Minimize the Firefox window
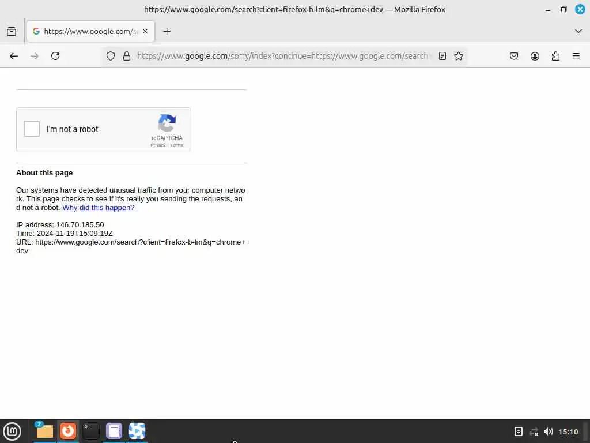The height and width of the screenshot is (443, 590). 548,10
